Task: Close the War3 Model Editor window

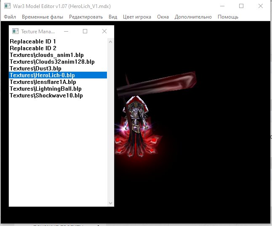Action: coord(261,6)
